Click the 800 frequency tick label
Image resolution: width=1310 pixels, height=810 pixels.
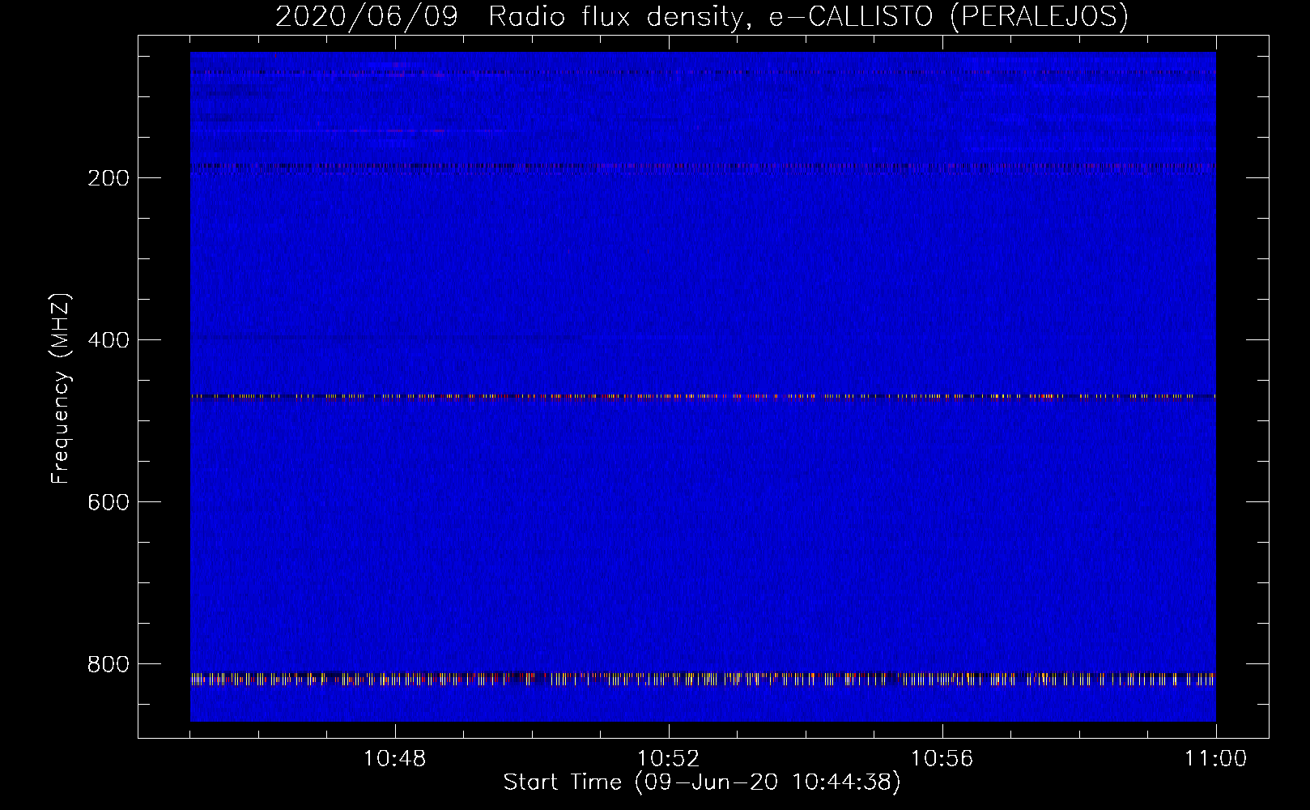click(x=108, y=664)
